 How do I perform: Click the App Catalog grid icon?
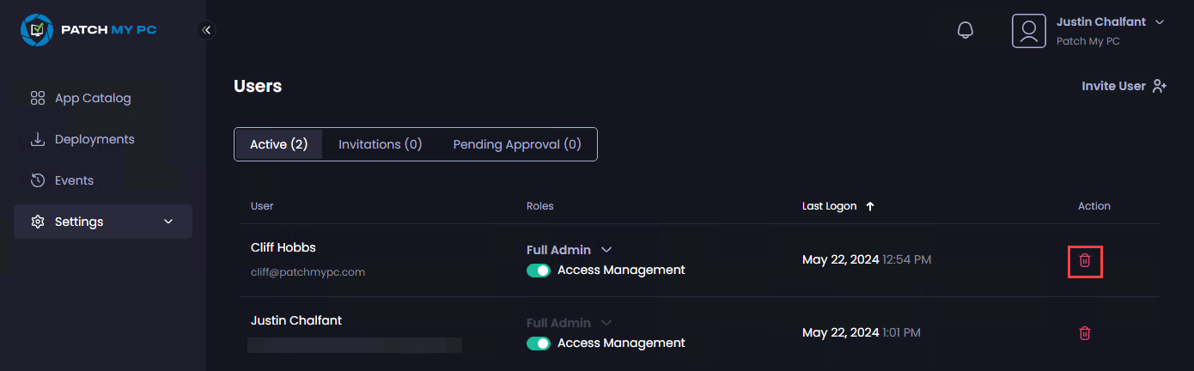(x=37, y=98)
